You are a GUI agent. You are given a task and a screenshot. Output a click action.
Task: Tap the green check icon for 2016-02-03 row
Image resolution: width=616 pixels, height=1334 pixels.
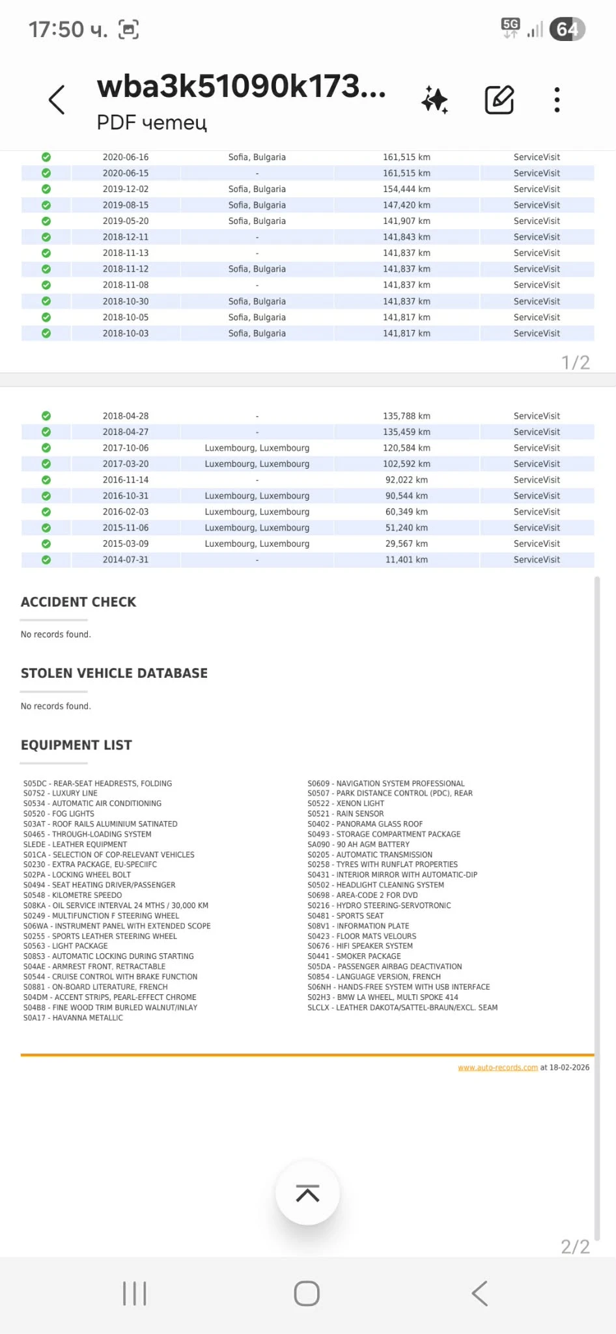tap(46, 511)
